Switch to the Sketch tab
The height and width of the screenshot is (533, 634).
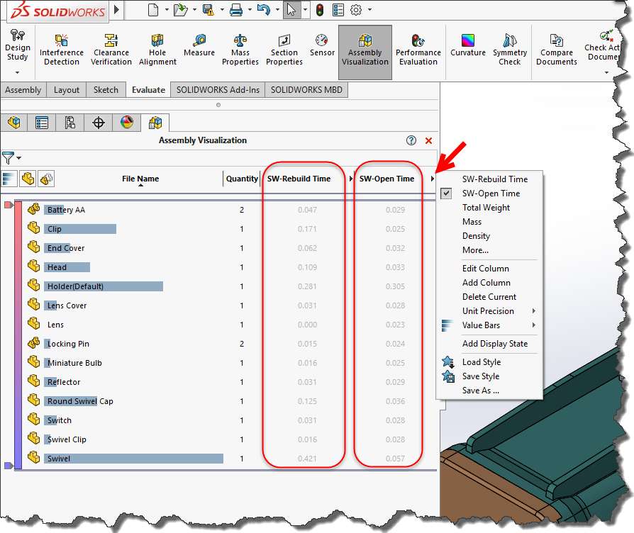click(x=106, y=90)
